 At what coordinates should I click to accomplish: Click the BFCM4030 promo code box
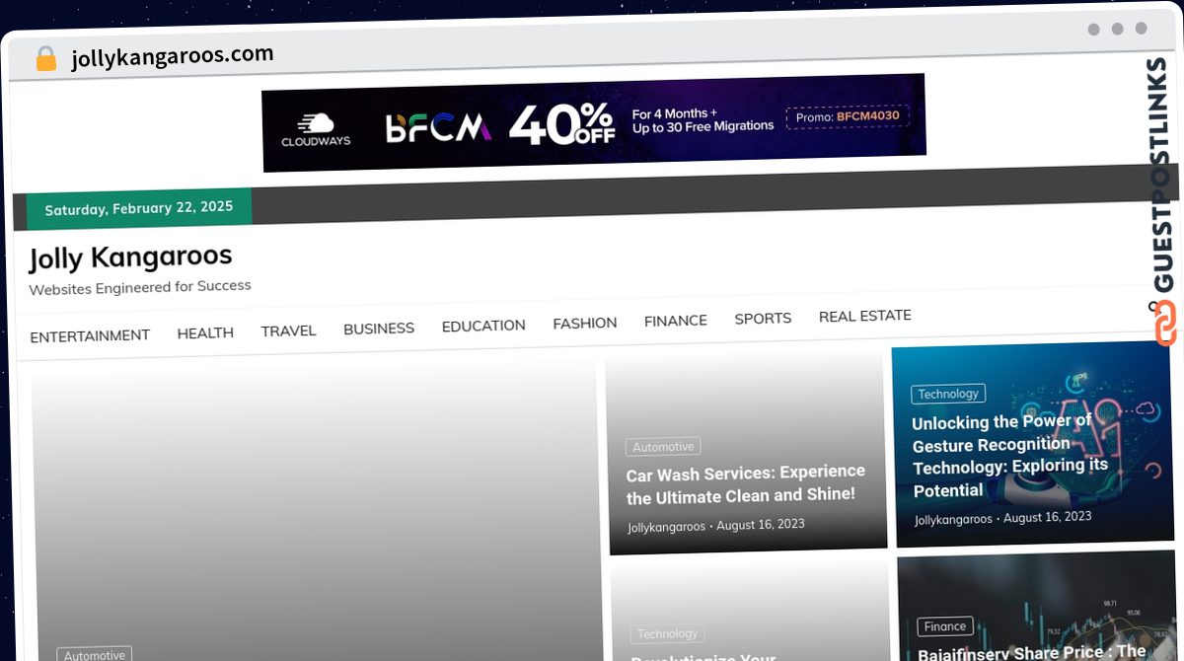tap(848, 116)
